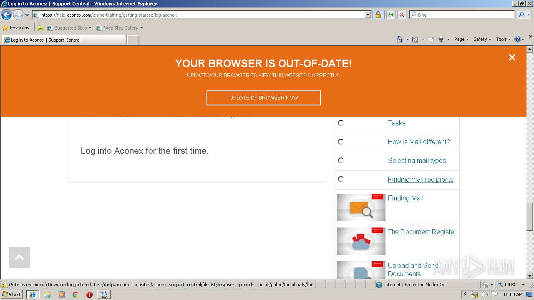Click the scrollbar down arrow
Screen dimensions: 534x300
[530, 275]
